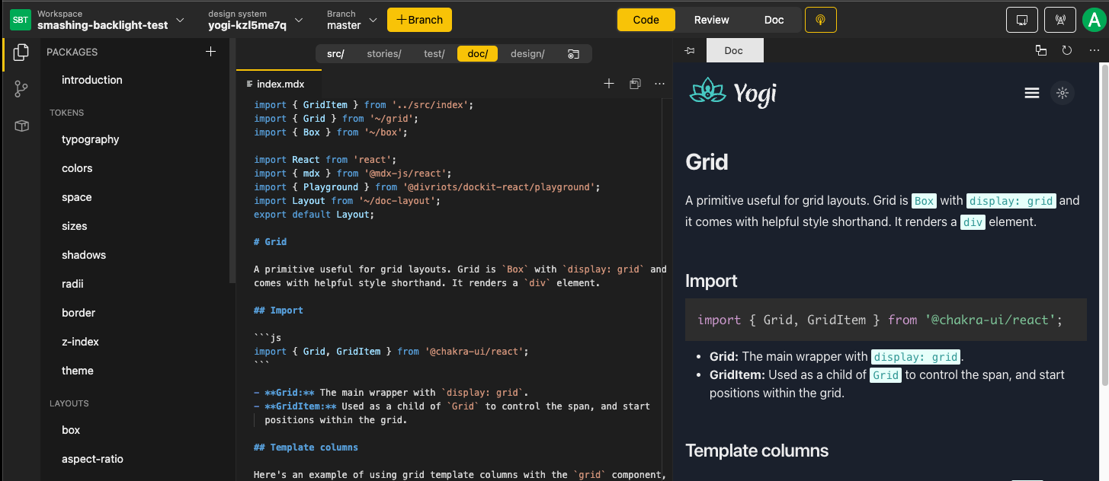This screenshot has width=1109, height=481.
Task: Open the source control branch sidebar icon
Action: coord(21,89)
